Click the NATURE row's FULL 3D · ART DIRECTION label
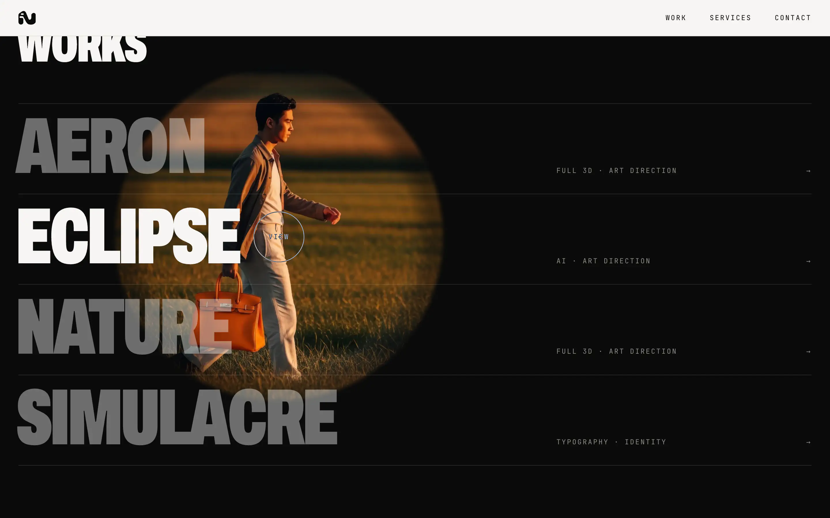The image size is (830, 518). 616,351
